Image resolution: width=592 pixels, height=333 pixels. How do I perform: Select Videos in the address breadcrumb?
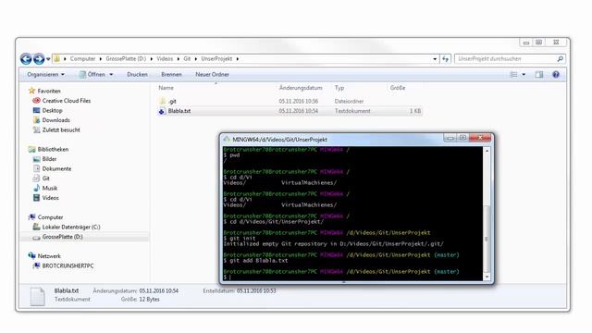tap(165, 59)
